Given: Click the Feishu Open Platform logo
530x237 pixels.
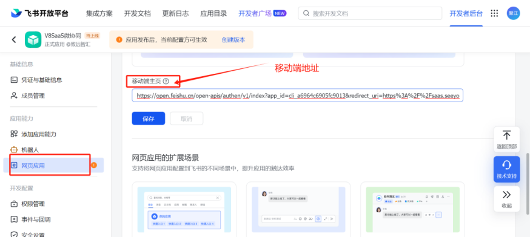Looking at the screenshot, I should pos(39,13).
